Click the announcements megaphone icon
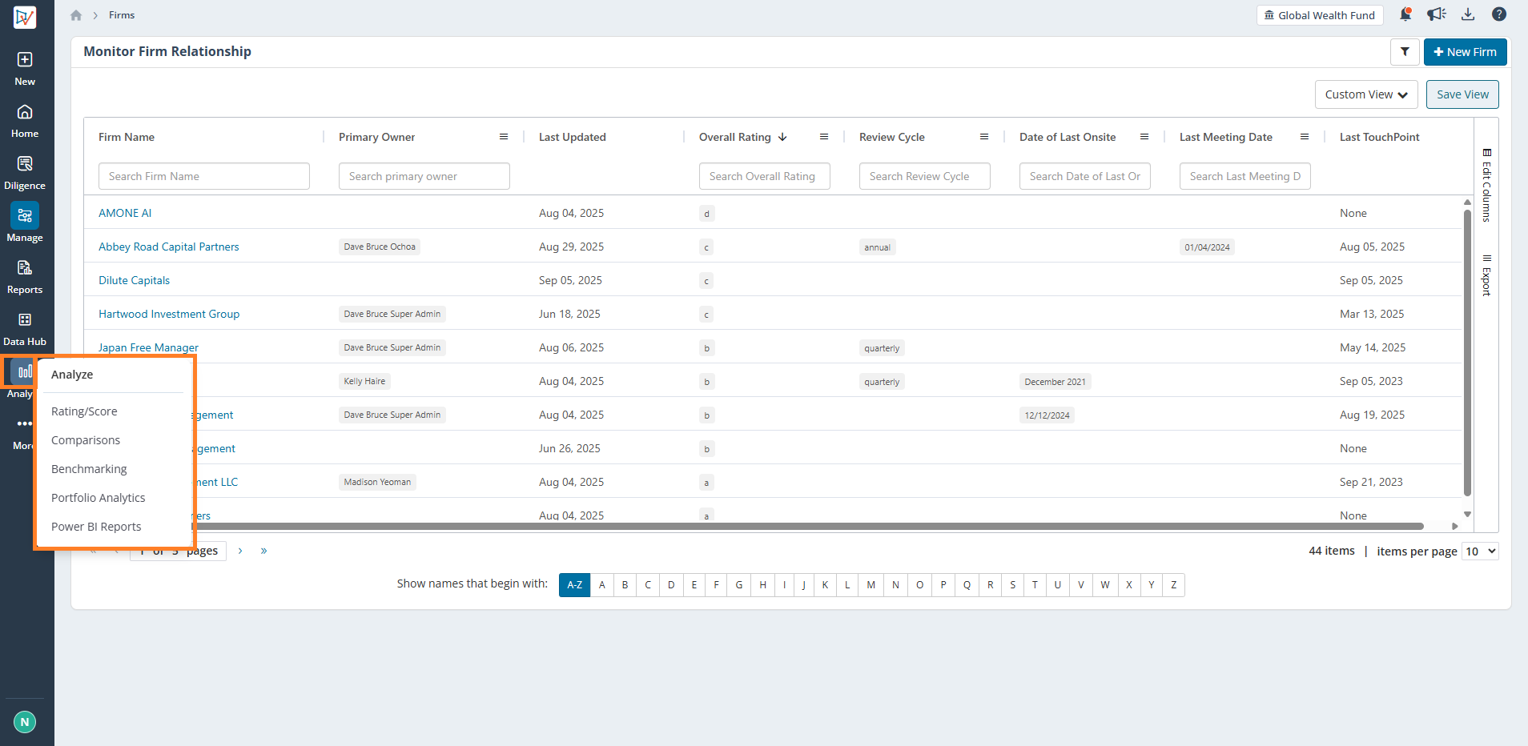 (x=1437, y=14)
